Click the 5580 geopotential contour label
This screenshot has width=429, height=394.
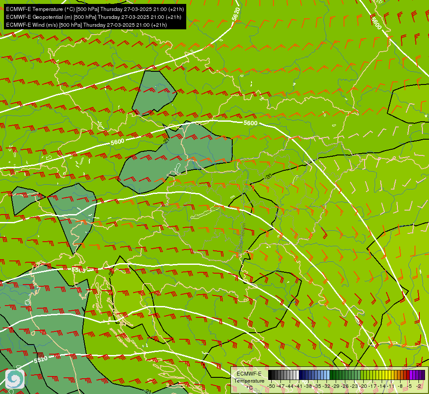coord(78,270)
